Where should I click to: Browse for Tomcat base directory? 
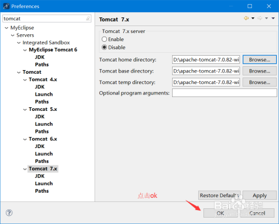tap(260, 71)
